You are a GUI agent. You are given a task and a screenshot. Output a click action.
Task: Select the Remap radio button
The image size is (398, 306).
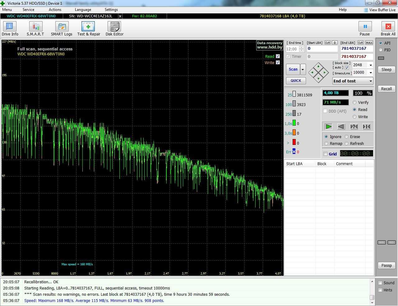point(326,143)
